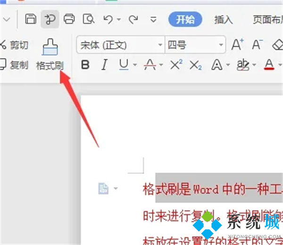Toggle Bold formatting
Screen dimensions: 283x245
[x=85, y=65]
